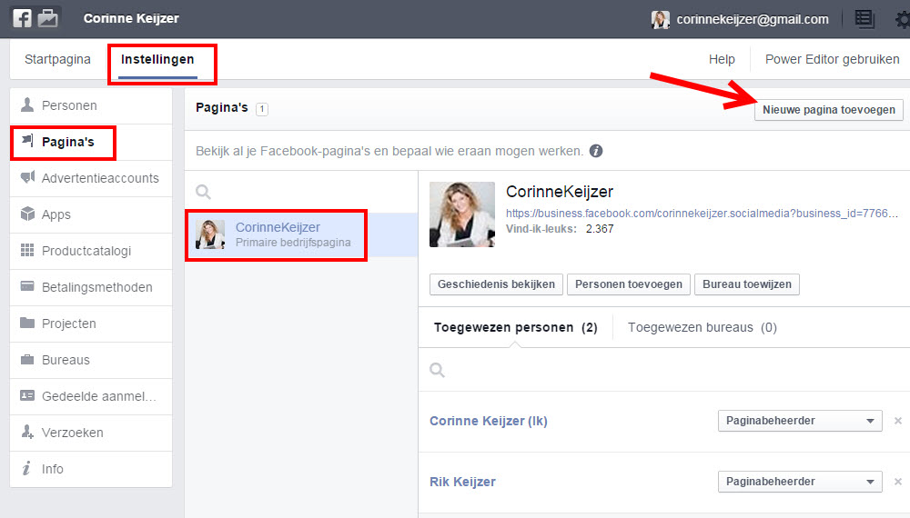
Task: Click the info icon beside page description
Action: (x=596, y=152)
